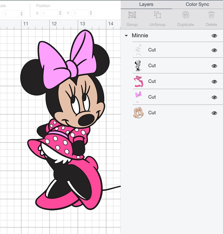223x234 pixels.
Task: Click the UnGroup icon
Action: (158, 15)
